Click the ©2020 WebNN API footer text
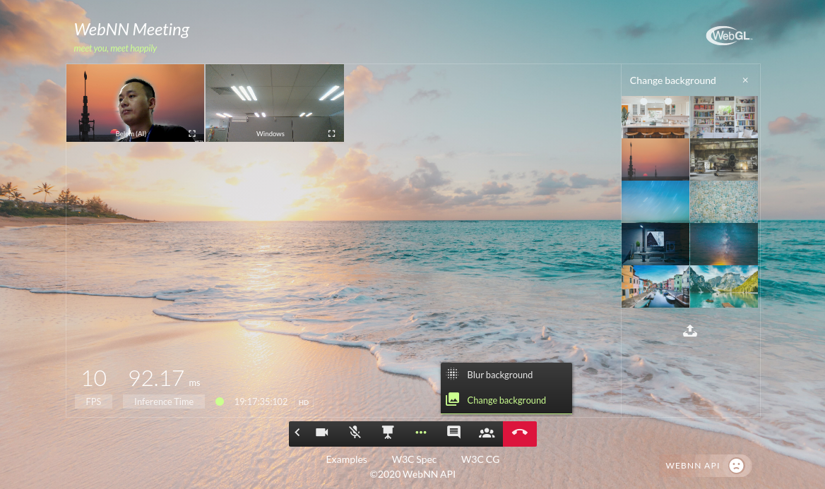This screenshot has width=825, height=489. pos(412,474)
